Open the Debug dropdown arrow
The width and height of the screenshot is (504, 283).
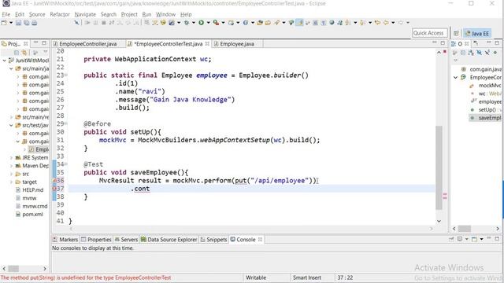click(x=193, y=23)
